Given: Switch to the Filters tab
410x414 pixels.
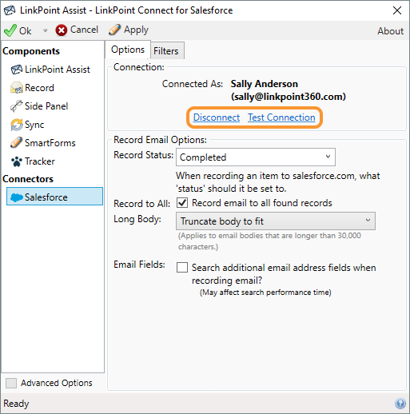Looking at the screenshot, I should (166, 50).
